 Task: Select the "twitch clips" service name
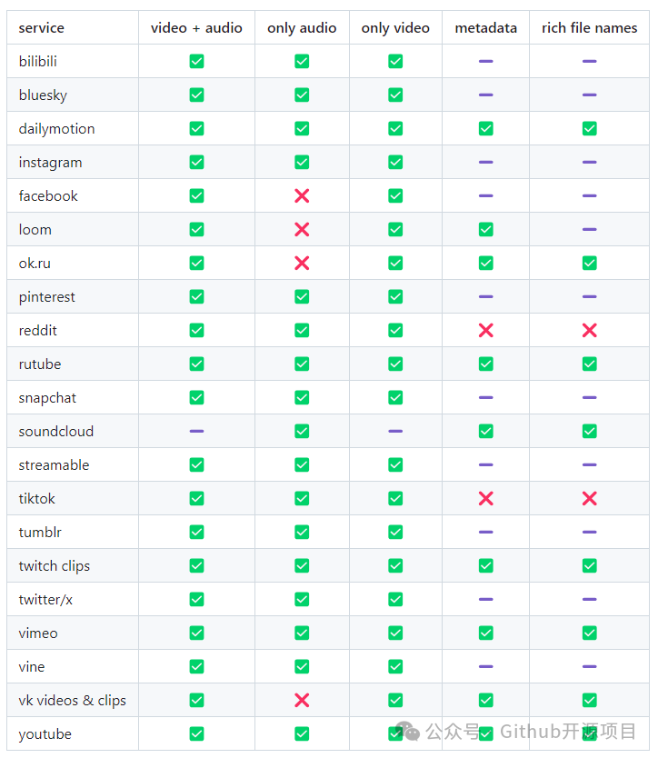pyautogui.click(x=55, y=566)
